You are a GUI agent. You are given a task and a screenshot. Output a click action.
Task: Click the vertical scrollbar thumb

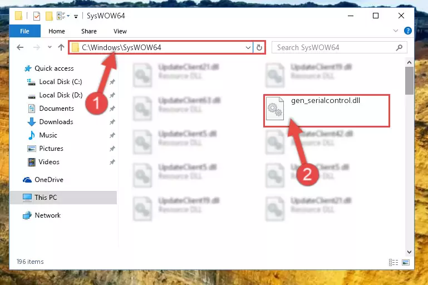[x=409, y=81]
